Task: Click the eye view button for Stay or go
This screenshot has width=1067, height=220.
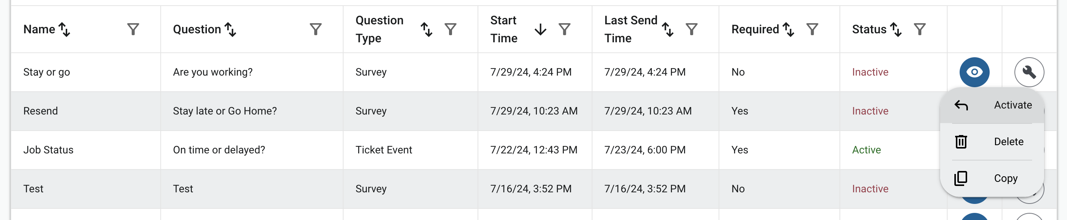Action: click(974, 72)
